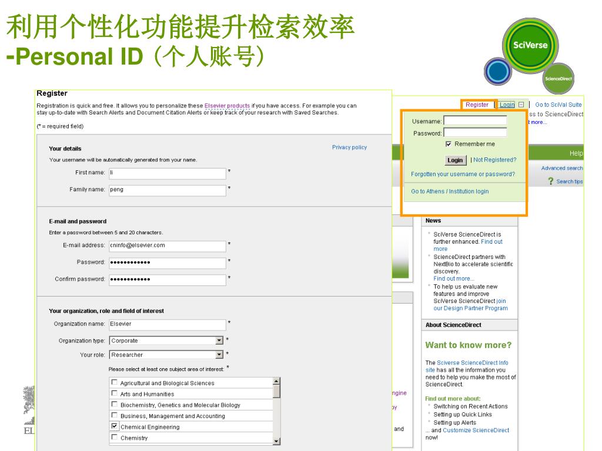The height and width of the screenshot is (451, 602).
Task: Click the Search tips link
Action: (x=570, y=181)
